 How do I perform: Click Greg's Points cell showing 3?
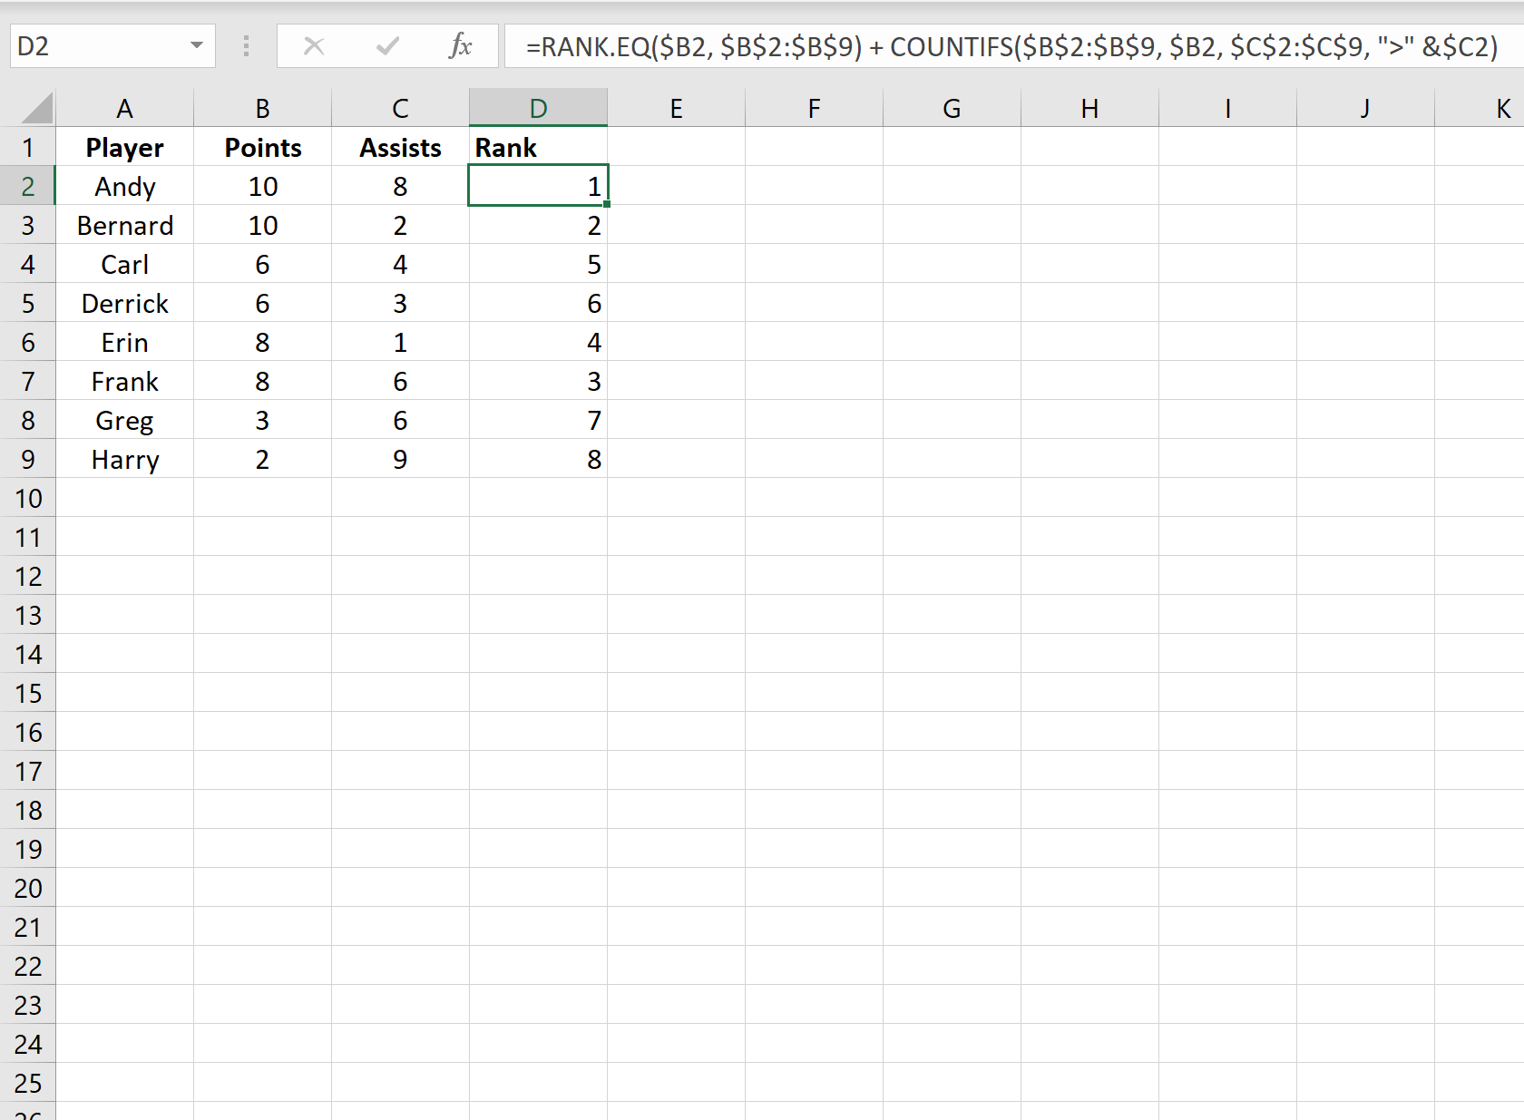point(262,421)
